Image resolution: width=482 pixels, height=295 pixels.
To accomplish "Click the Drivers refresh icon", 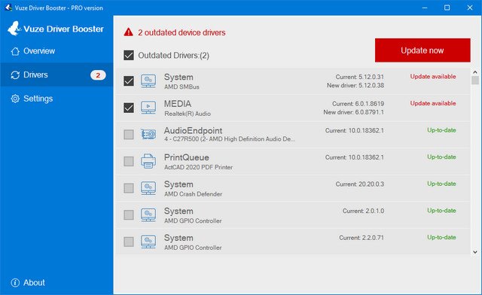I will [15, 75].
